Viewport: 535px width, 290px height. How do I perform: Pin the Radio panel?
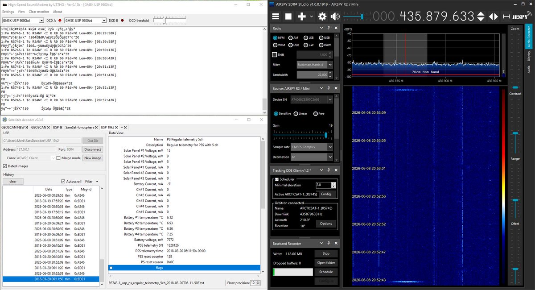tap(328, 29)
